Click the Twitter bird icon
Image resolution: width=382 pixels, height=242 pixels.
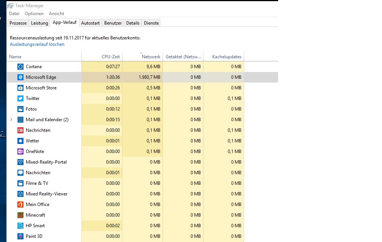click(x=20, y=98)
